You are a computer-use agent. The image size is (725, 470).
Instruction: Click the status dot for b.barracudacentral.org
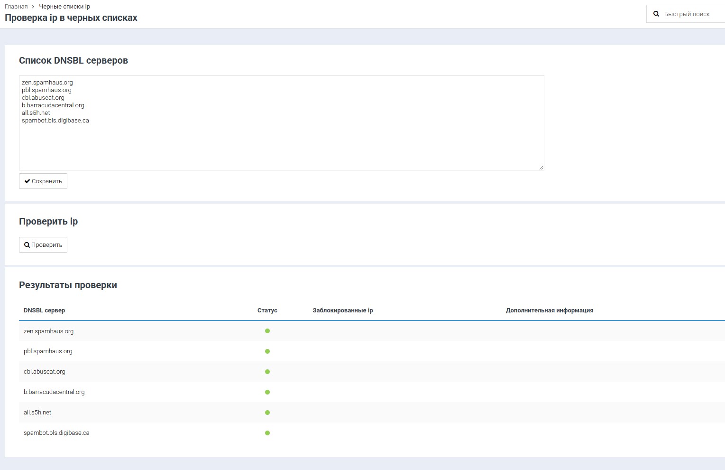point(267,392)
